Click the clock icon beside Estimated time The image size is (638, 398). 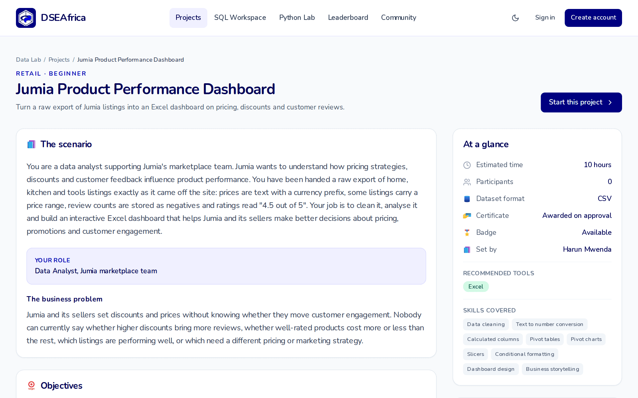(467, 165)
